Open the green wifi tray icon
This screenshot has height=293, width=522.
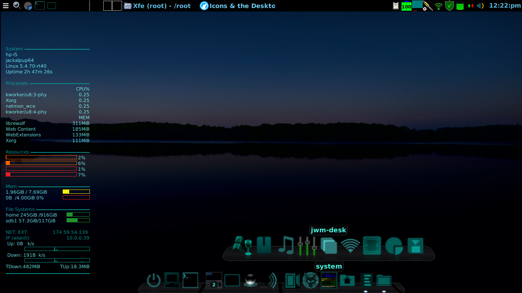coord(439,6)
